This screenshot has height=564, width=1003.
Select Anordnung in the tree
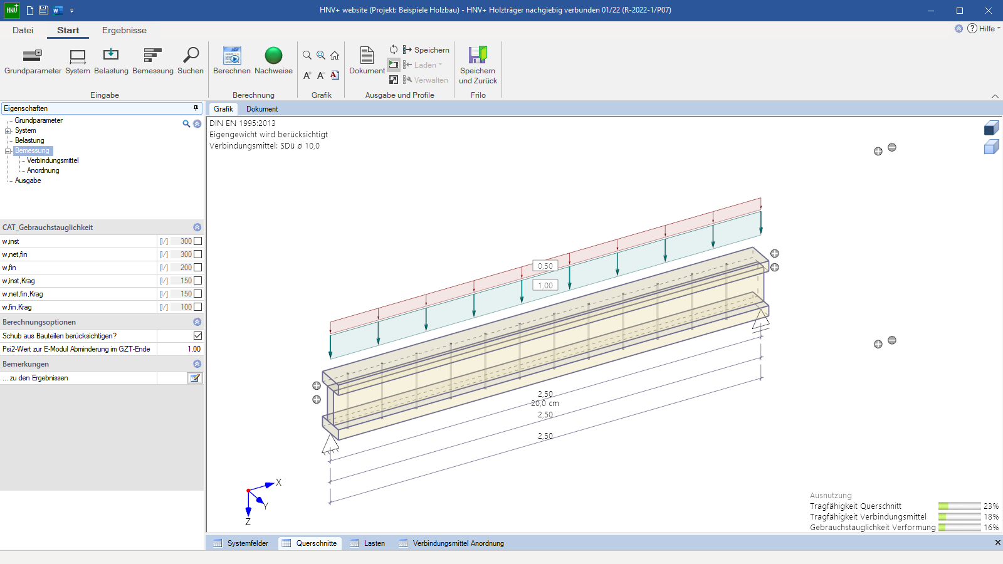tap(43, 170)
